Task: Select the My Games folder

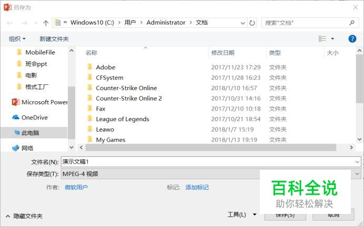Action: click(x=110, y=140)
